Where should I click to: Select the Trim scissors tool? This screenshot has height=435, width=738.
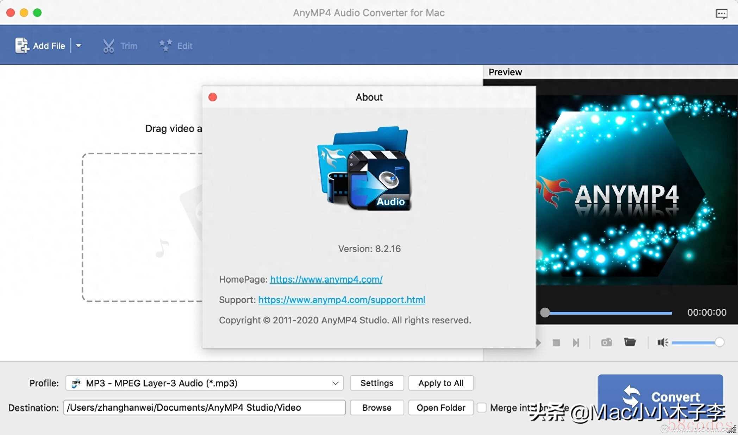(109, 46)
